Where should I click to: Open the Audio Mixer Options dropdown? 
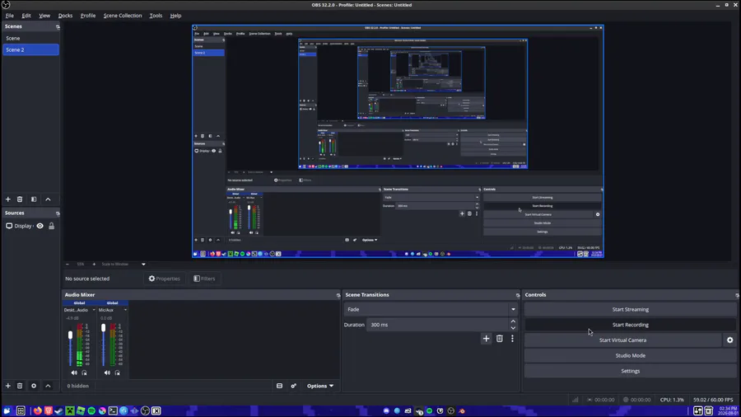(320, 386)
